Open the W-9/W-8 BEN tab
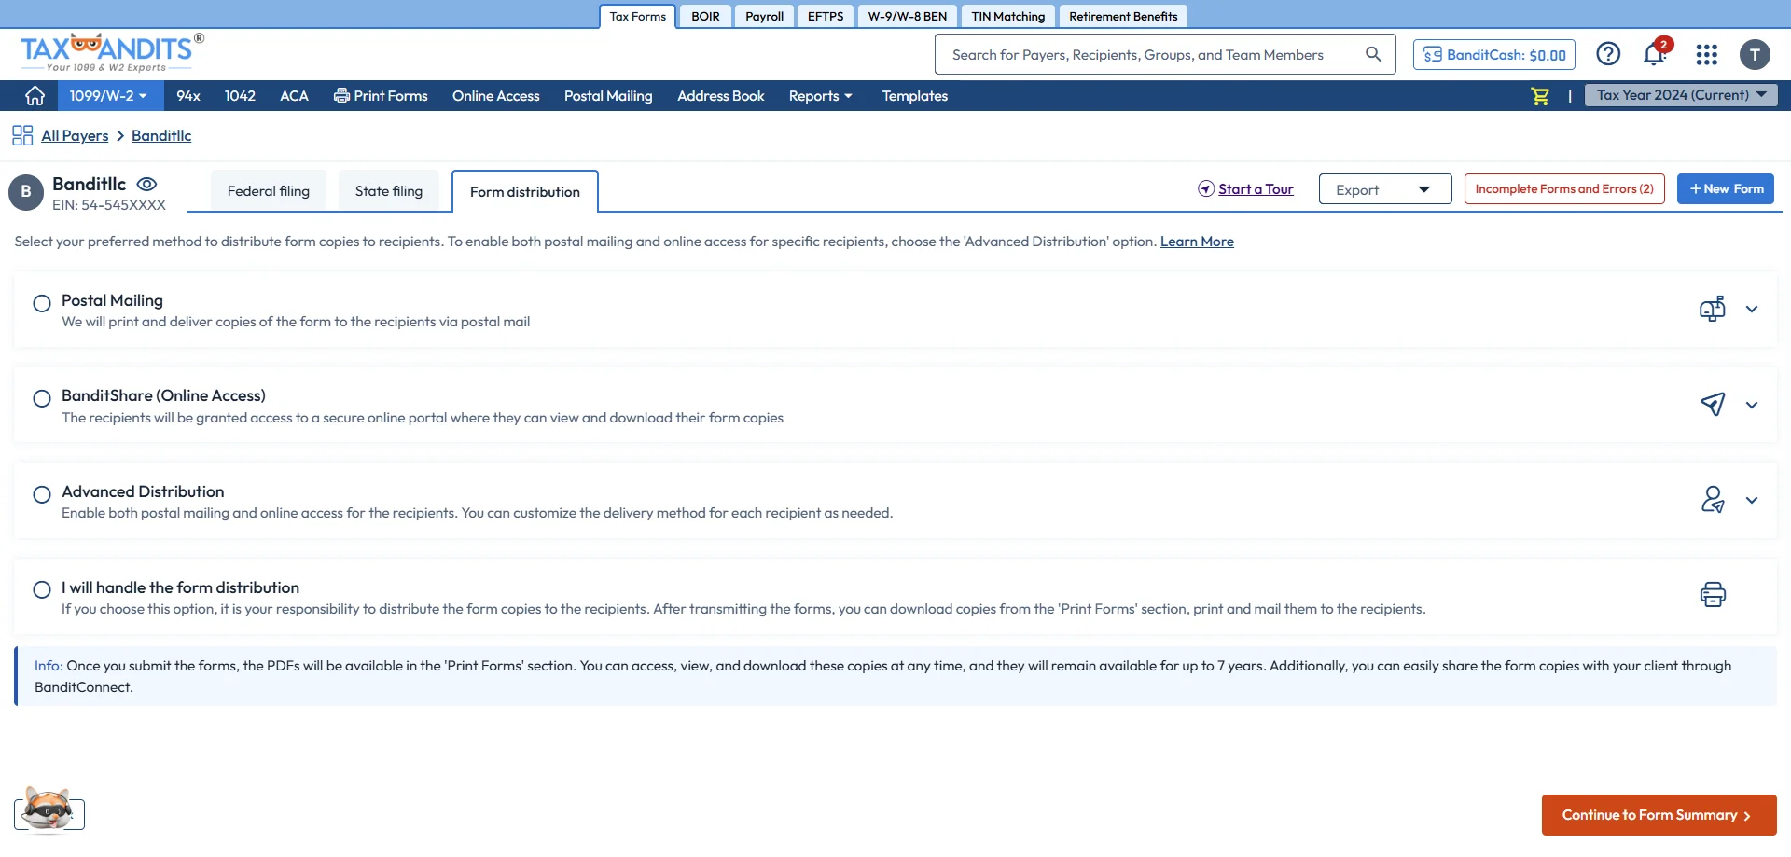Screen dimensions: 1791x857 907,17
